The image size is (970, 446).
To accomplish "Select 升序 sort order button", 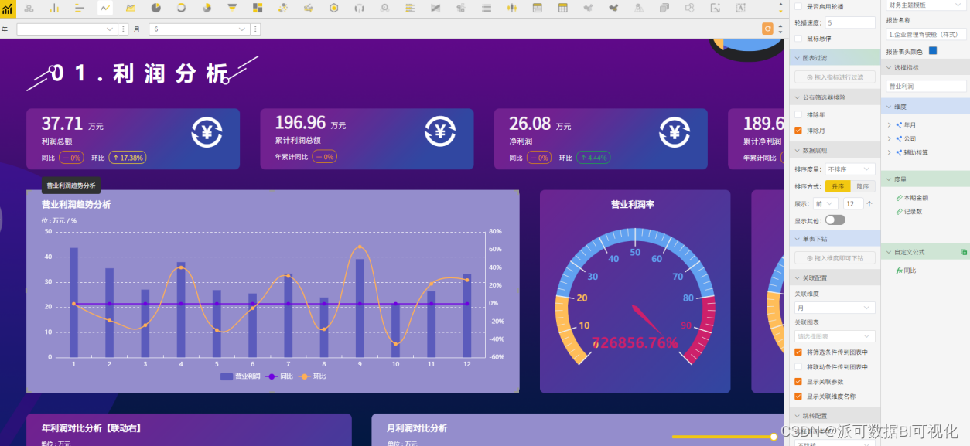I will tap(838, 187).
